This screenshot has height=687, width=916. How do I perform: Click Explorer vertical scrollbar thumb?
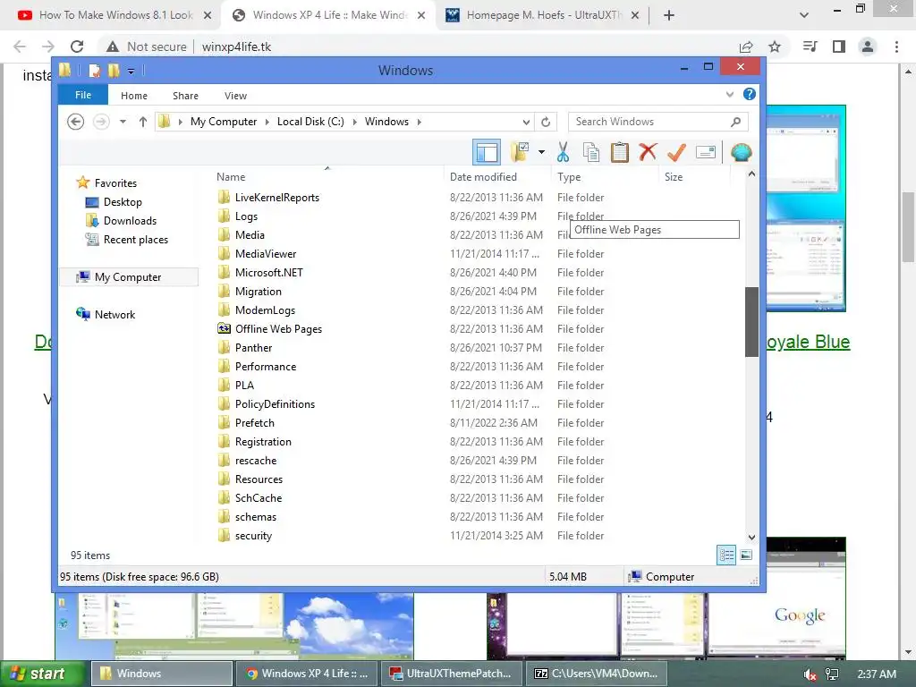click(x=751, y=321)
